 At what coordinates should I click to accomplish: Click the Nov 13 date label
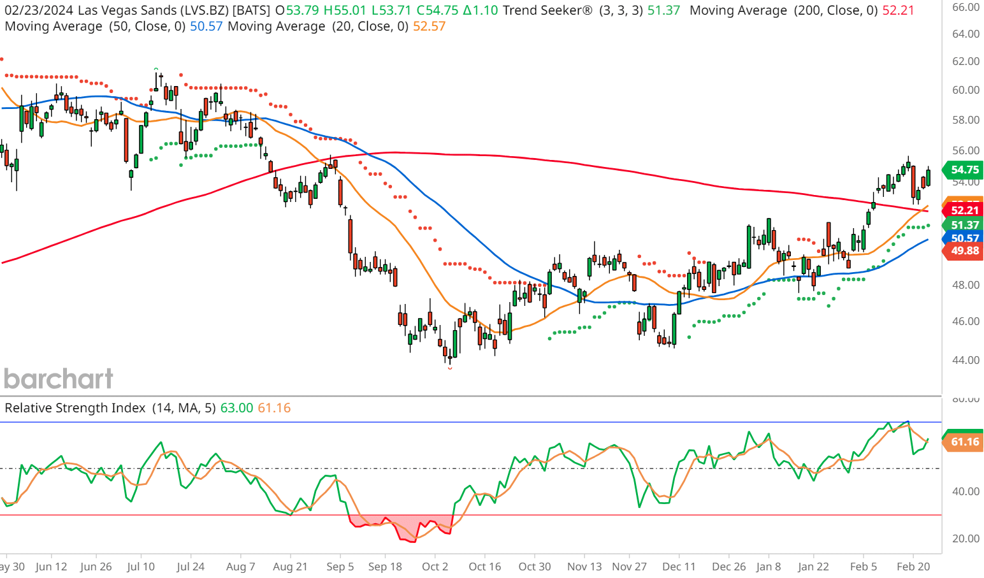tap(584, 567)
